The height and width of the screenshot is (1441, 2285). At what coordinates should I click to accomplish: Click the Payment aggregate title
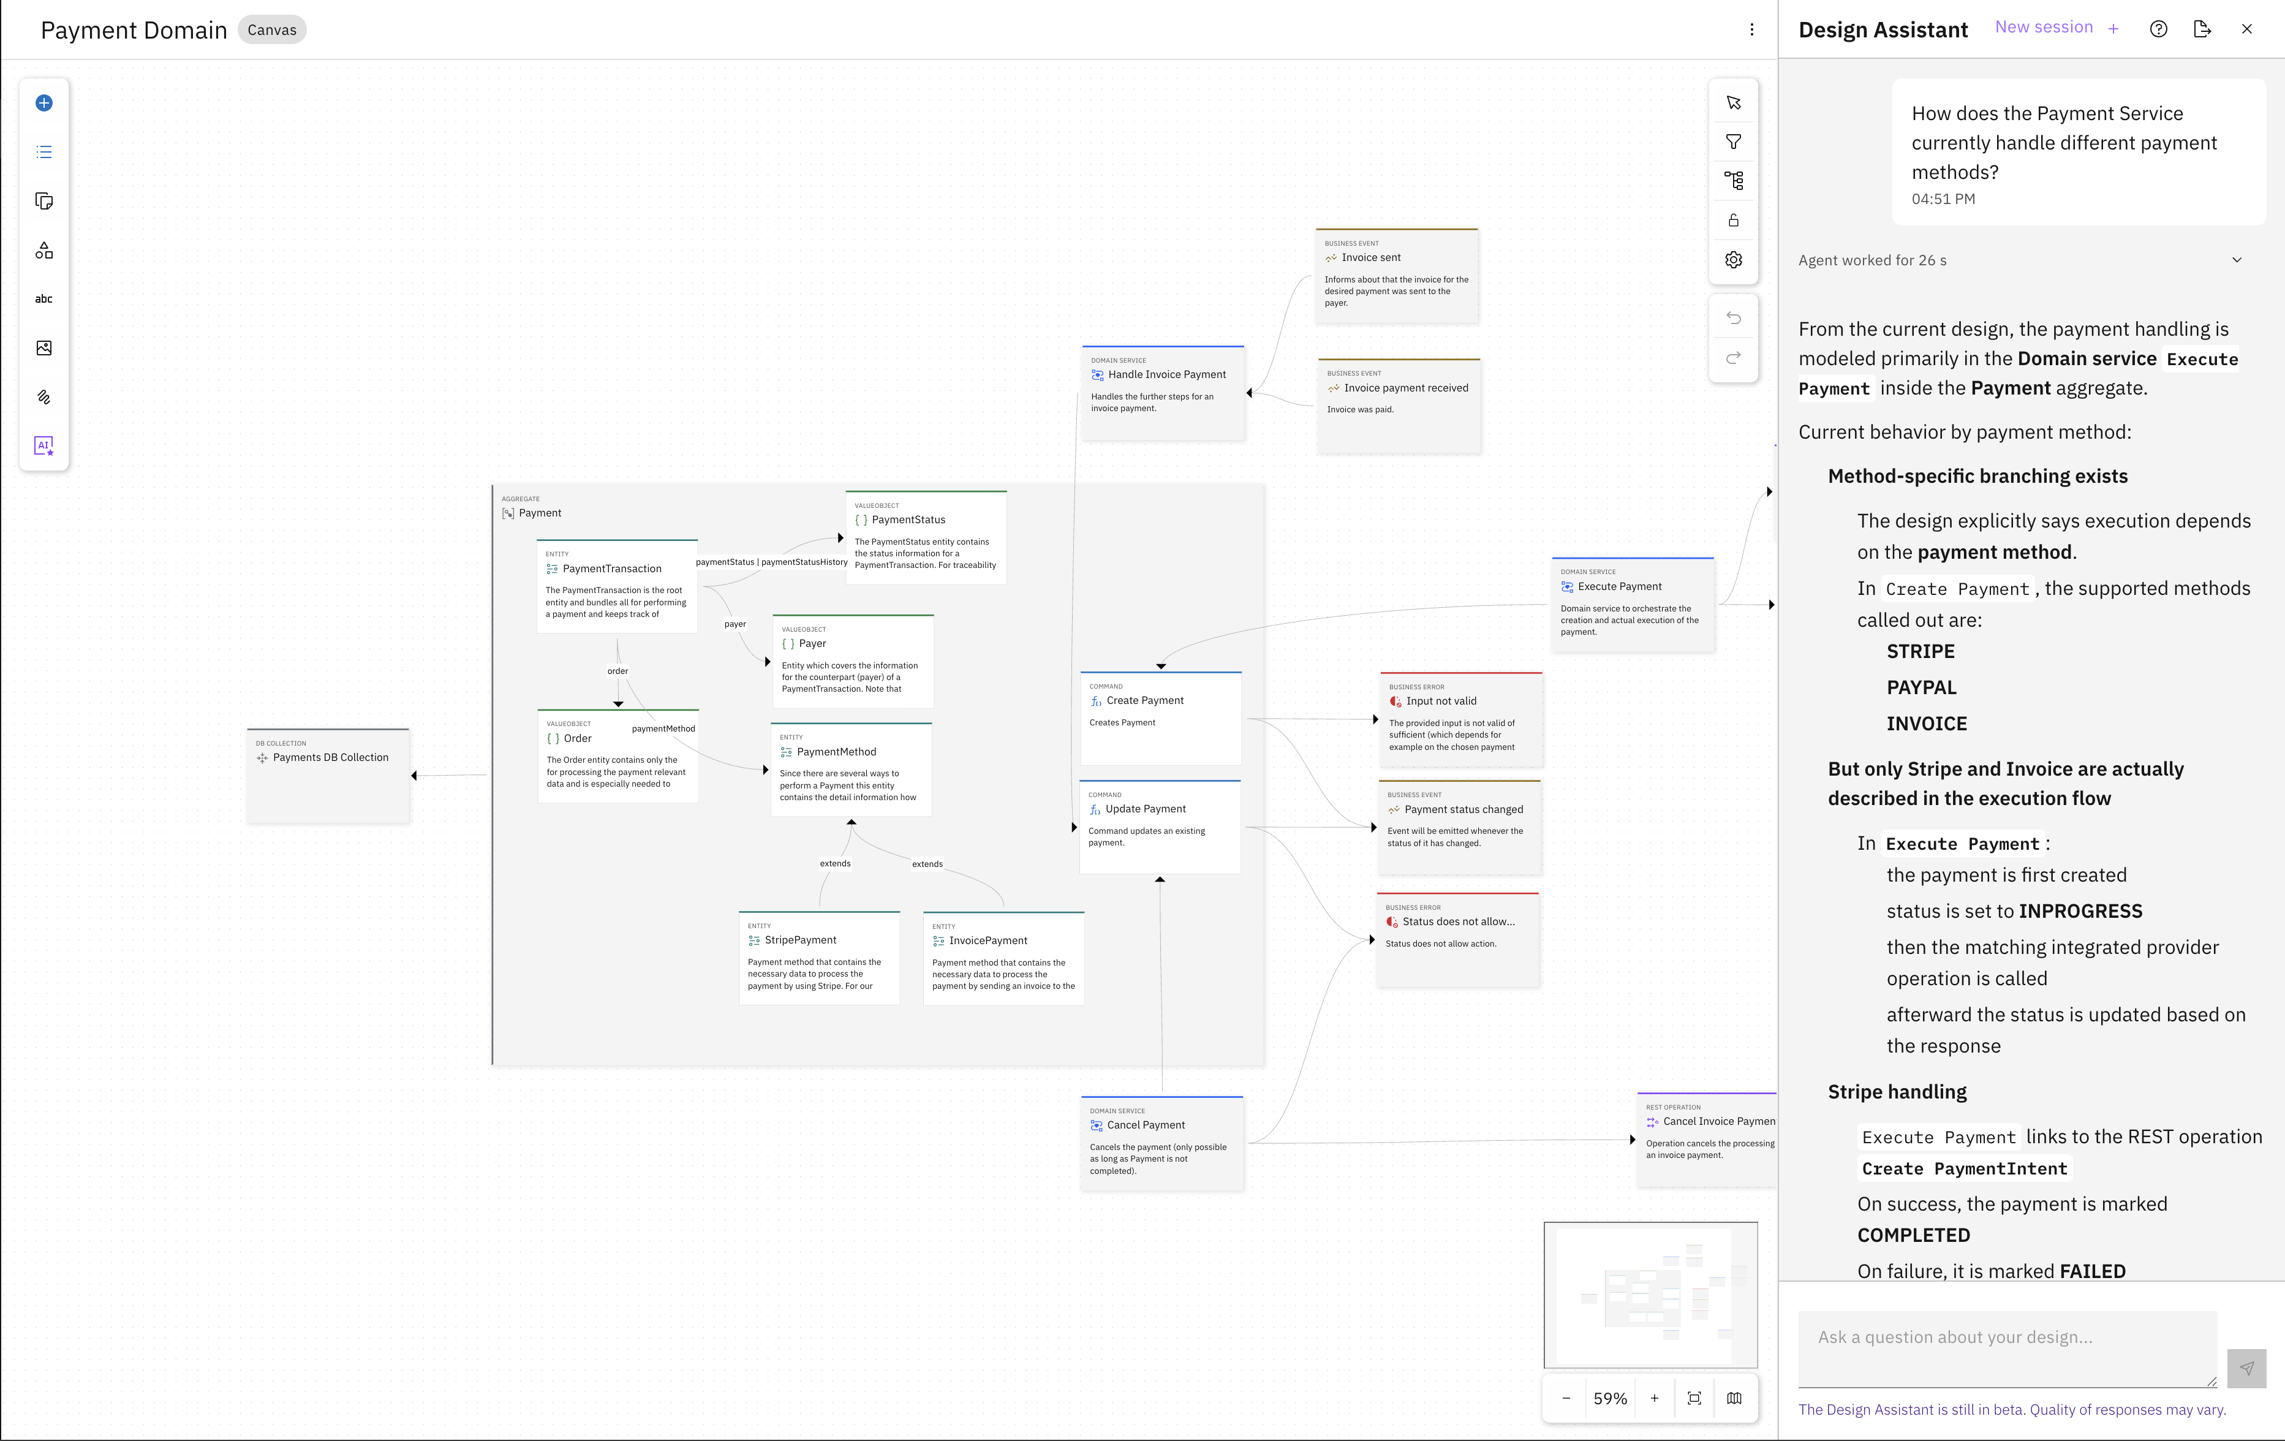tap(540, 513)
